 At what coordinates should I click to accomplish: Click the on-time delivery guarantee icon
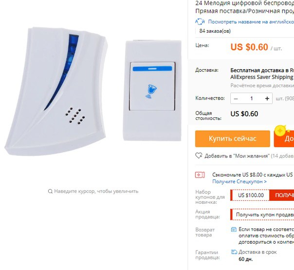click(x=234, y=252)
